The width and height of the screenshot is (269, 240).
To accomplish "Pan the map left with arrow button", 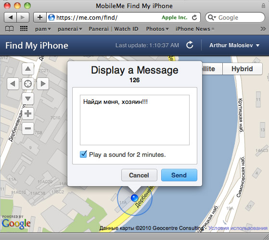I will click(13, 84).
